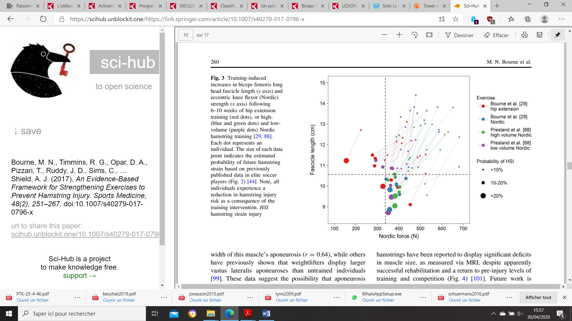Select the Effacer eraser tool
Viewport: 572px width, 321px height.
click(496, 35)
